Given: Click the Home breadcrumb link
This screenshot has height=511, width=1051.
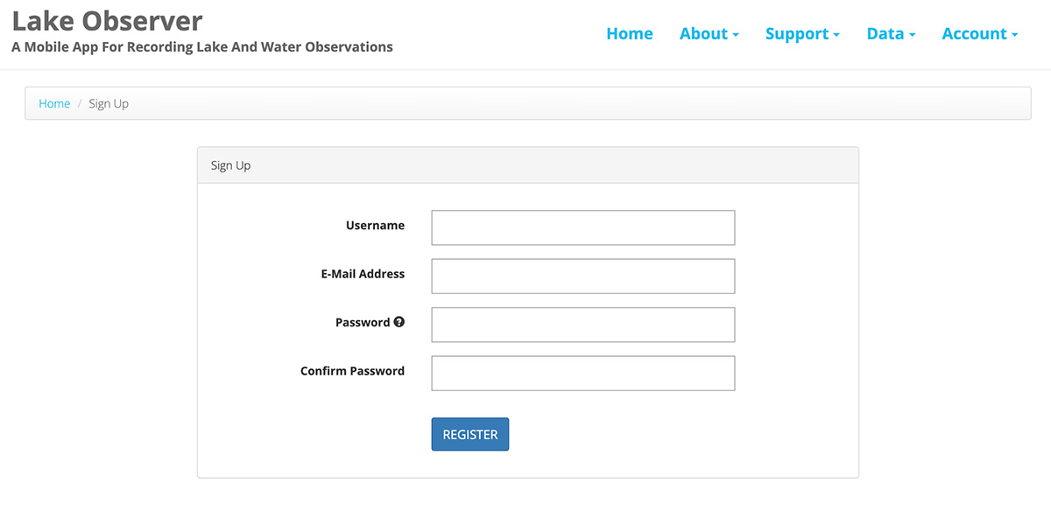Looking at the screenshot, I should (x=54, y=103).
